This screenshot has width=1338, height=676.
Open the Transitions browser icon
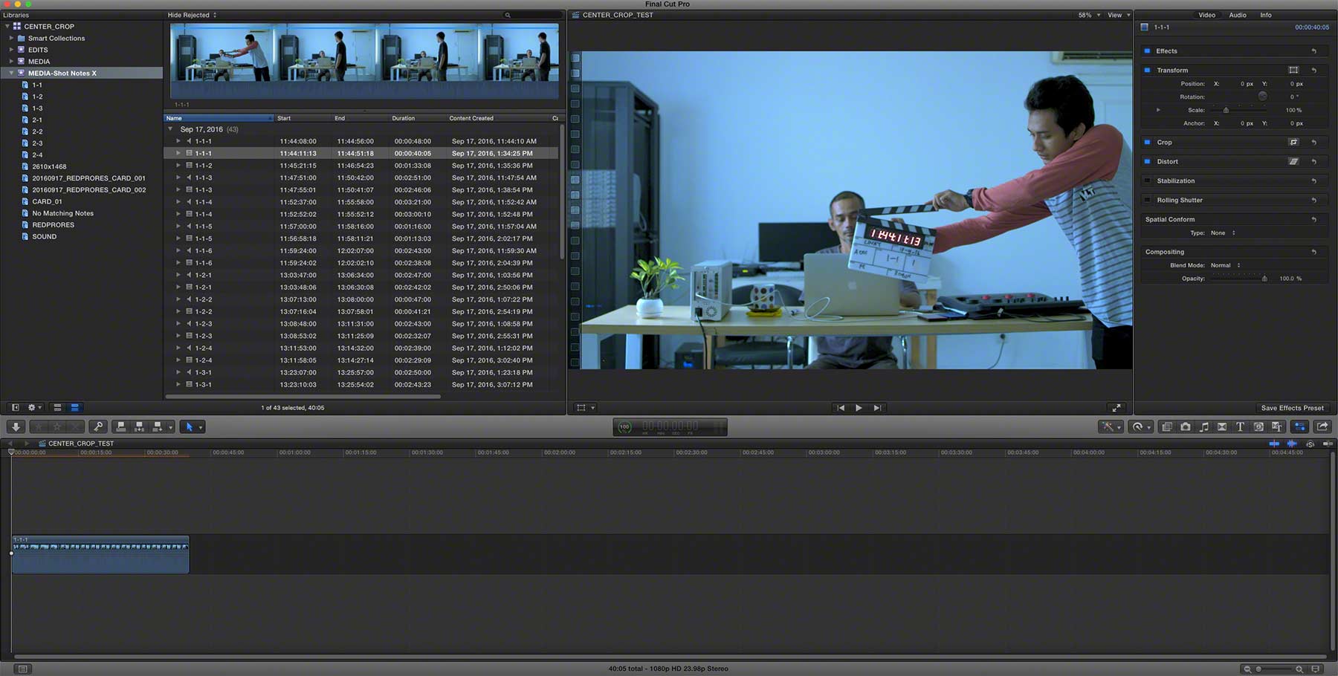tap(1222, 427)
